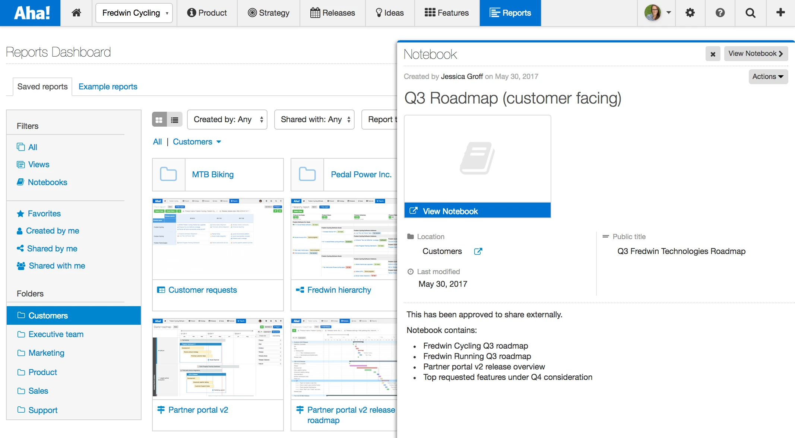Screen dimensions: 795x438
Task: Open the MTB Biking folder
Action: click(213, 174)
